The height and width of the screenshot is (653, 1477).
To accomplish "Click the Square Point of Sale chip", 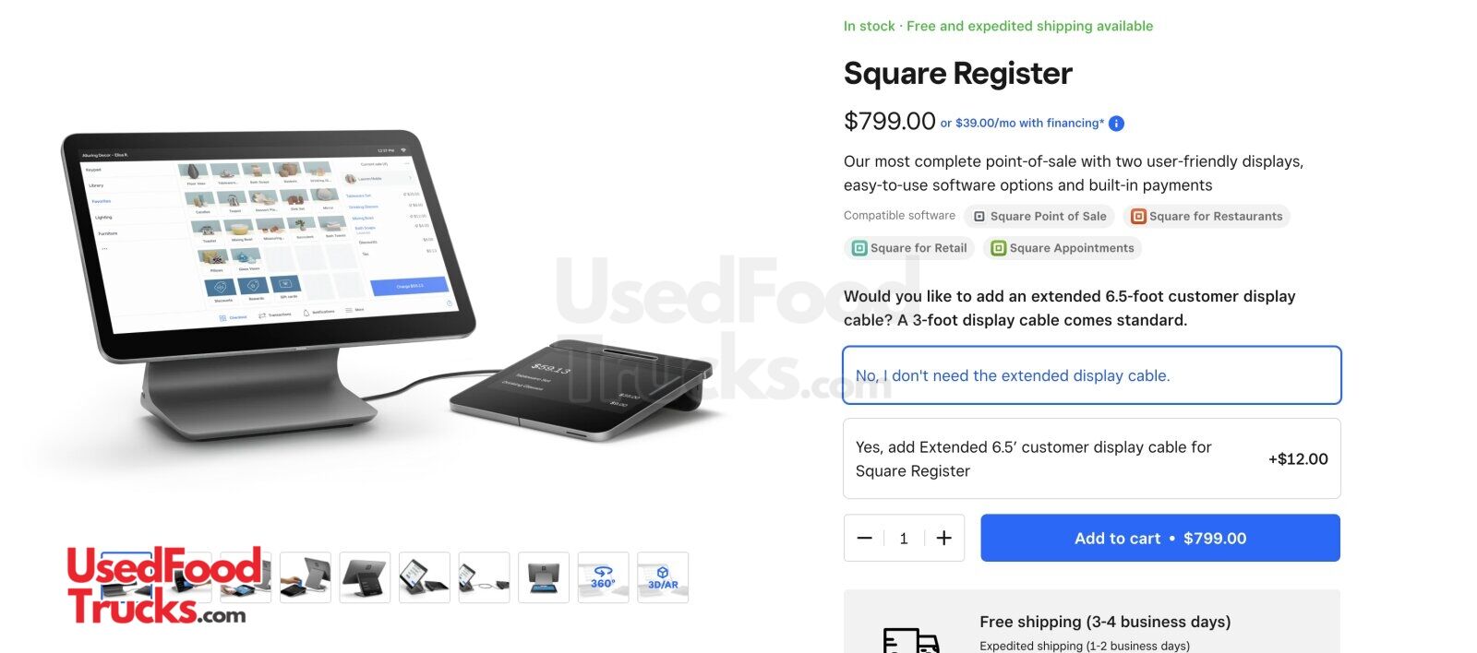I will 1039,217.
